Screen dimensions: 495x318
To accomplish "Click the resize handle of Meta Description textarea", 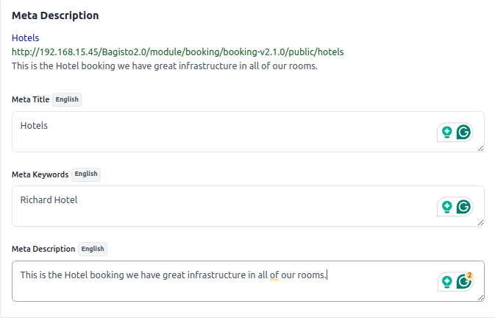I will [x=481, y=297].
